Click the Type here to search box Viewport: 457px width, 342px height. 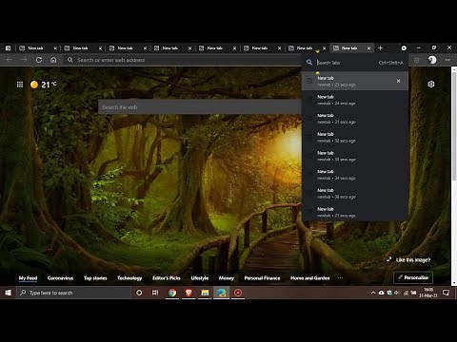(73, 293)
